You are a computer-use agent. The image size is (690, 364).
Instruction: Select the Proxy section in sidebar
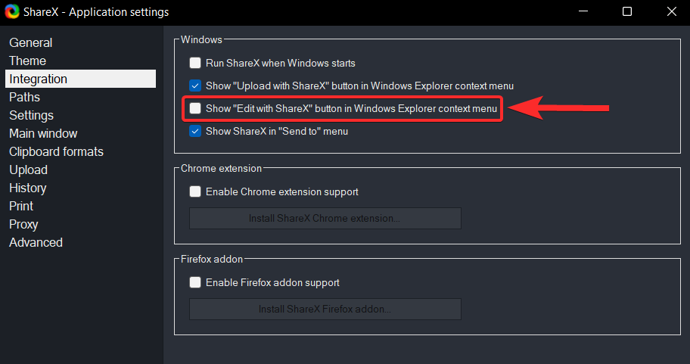23,224
